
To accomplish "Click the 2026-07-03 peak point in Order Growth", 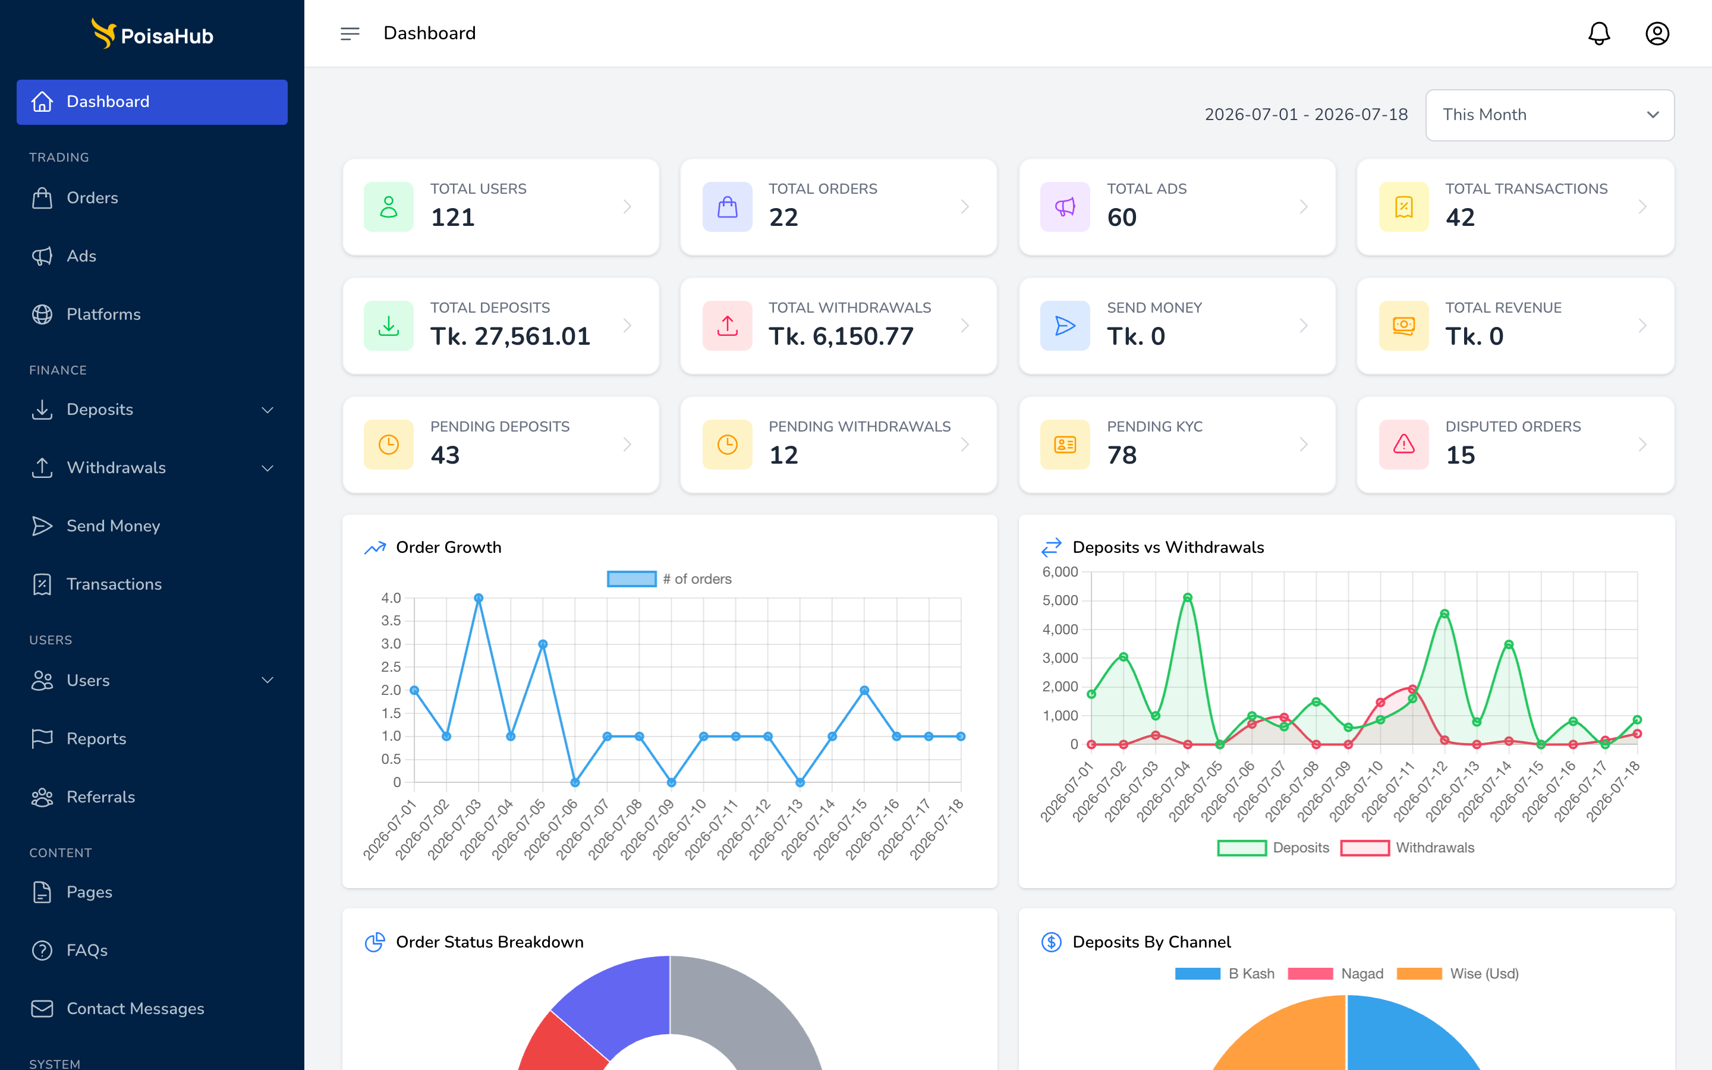I will click(x=478, y=598).
